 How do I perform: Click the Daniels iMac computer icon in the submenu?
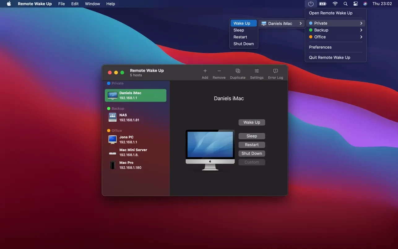[264, 23]
